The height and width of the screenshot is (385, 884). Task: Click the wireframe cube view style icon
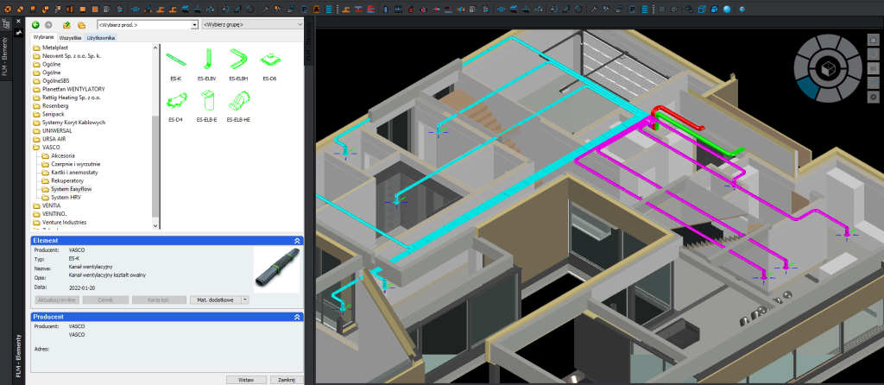pos(702,9)
